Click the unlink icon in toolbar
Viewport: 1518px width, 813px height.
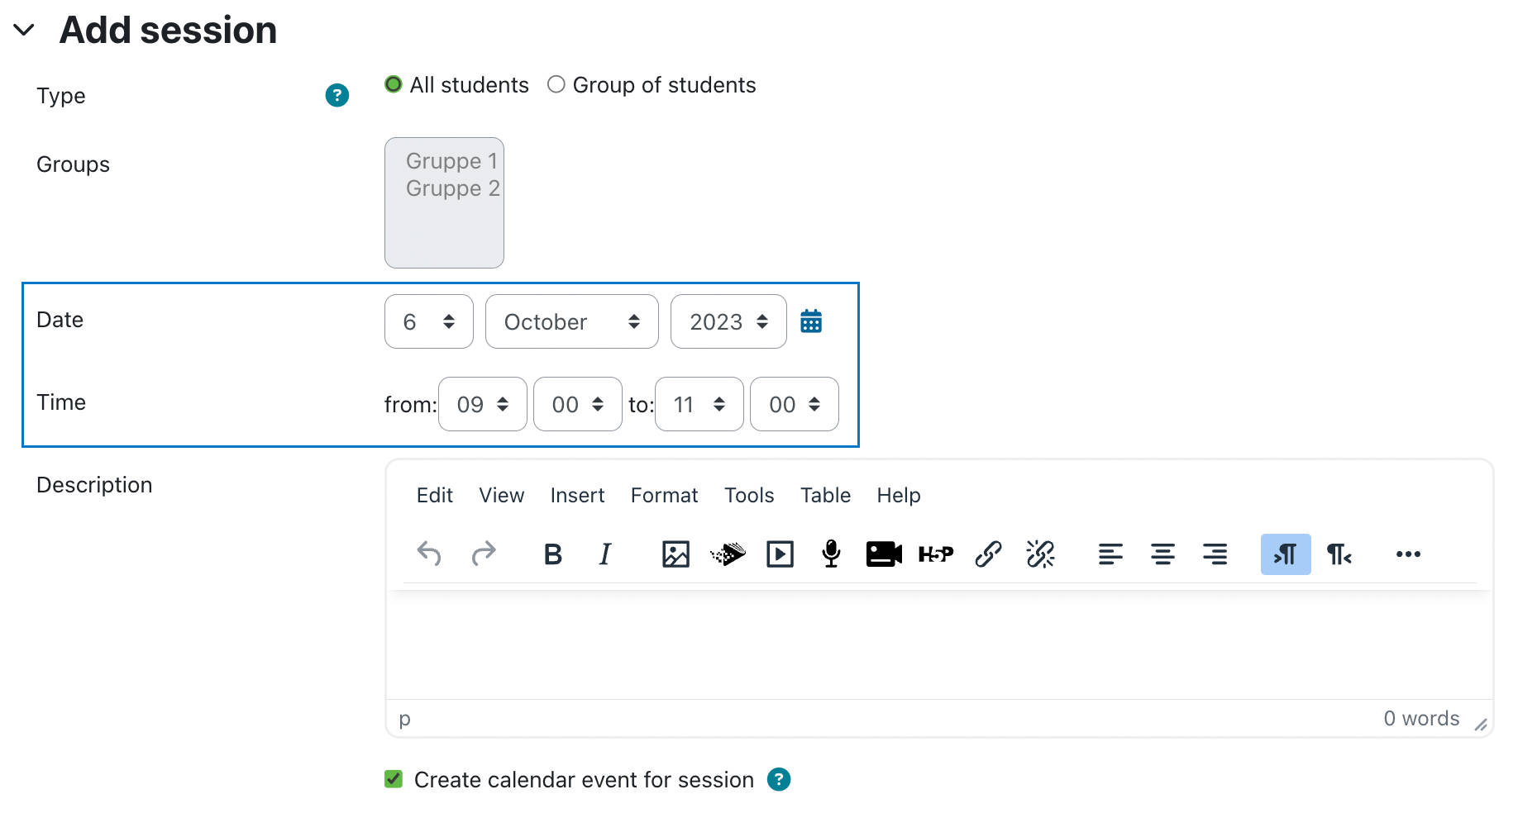coord(1040,554)
